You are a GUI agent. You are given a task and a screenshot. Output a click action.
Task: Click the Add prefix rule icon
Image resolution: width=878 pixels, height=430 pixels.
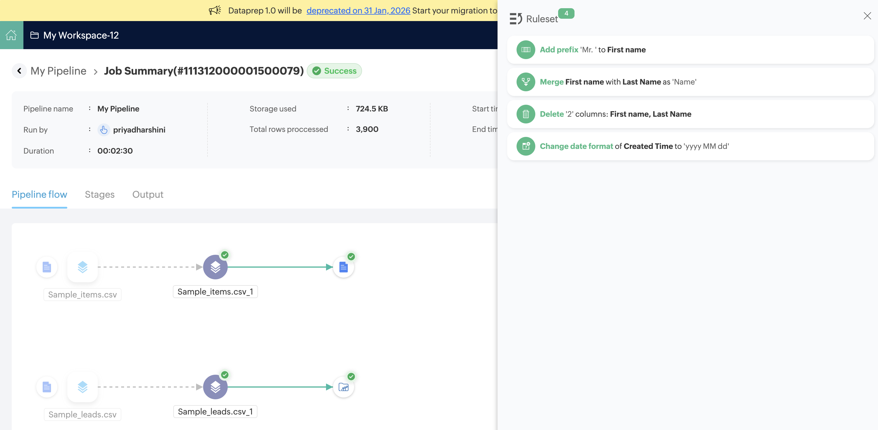click(526, 50)
